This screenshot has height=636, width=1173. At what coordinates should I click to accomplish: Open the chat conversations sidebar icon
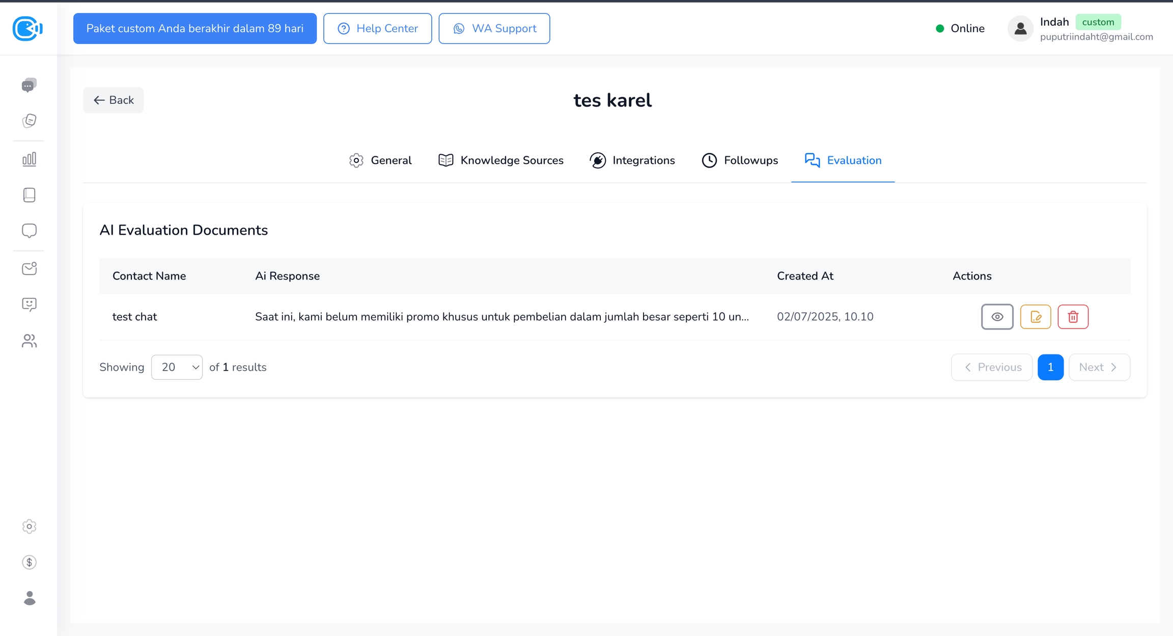click(x=29, y=85)
